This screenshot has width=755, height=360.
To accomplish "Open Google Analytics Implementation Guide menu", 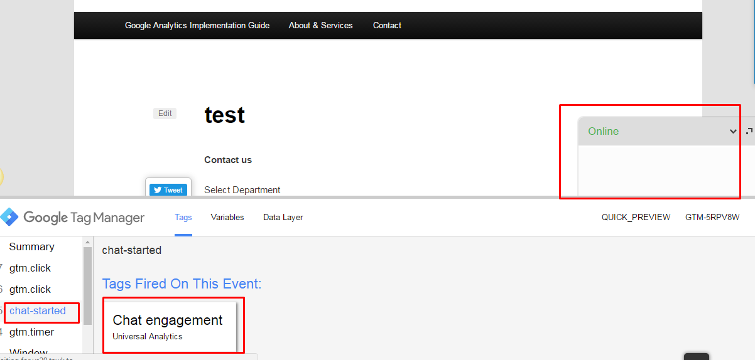I will 197,26.
